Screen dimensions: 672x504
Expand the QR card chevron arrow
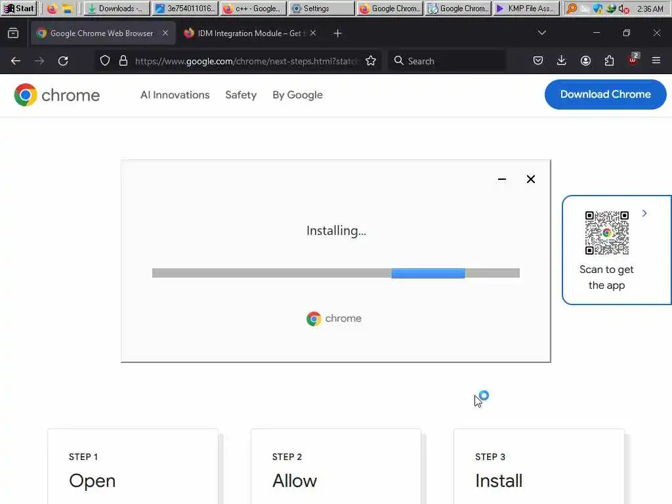tap(644, 213)
